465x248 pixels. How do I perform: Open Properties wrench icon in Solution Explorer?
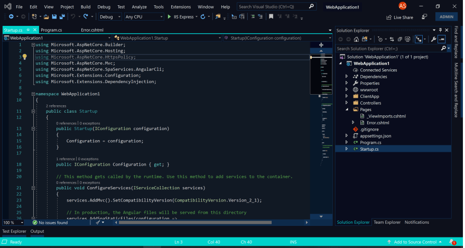pyautogui.click(x=434, y=39)
